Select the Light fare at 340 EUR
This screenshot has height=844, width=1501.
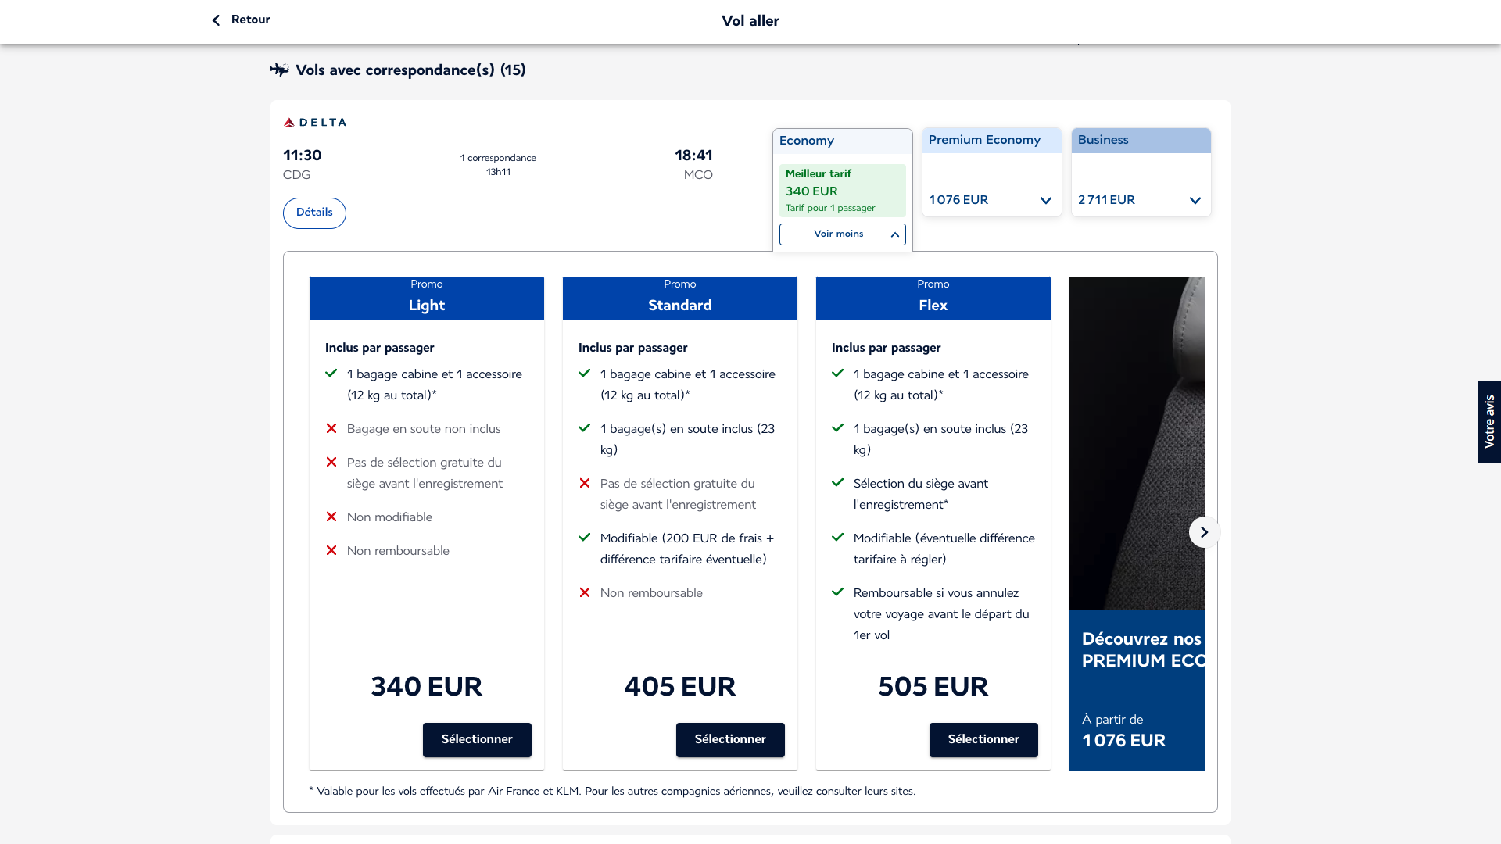pyautogui.click(x=477, y=740)
